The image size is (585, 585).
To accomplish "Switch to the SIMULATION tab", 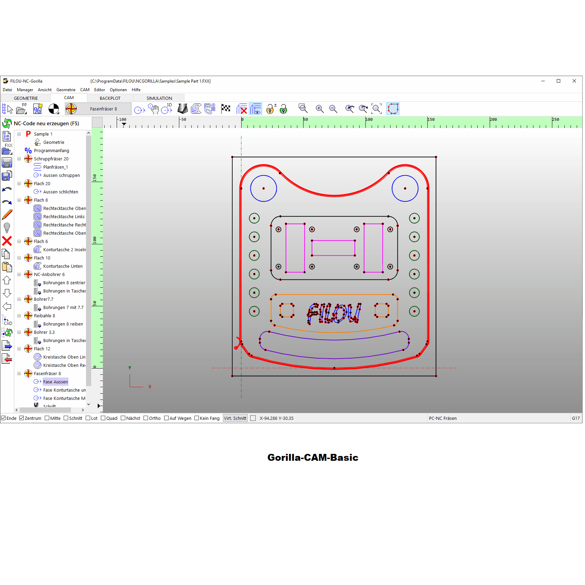I will tap(159, 98).
